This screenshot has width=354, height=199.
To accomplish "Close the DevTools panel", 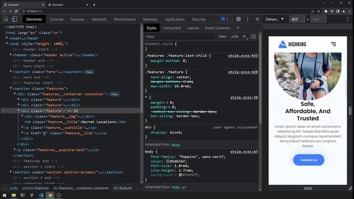I will coord(257,19).
